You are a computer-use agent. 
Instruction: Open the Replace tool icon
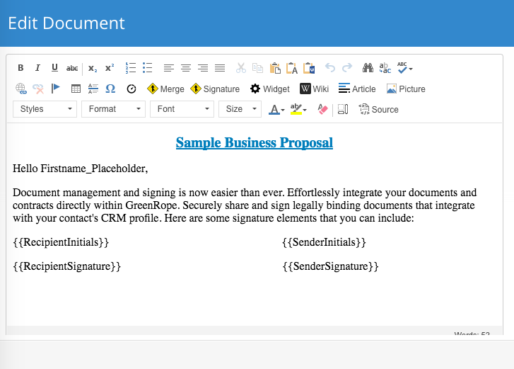385,68
